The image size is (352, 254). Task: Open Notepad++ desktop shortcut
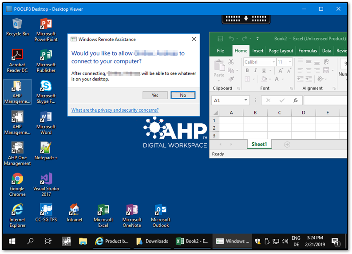pyautogui.click(x=46, y=151)
